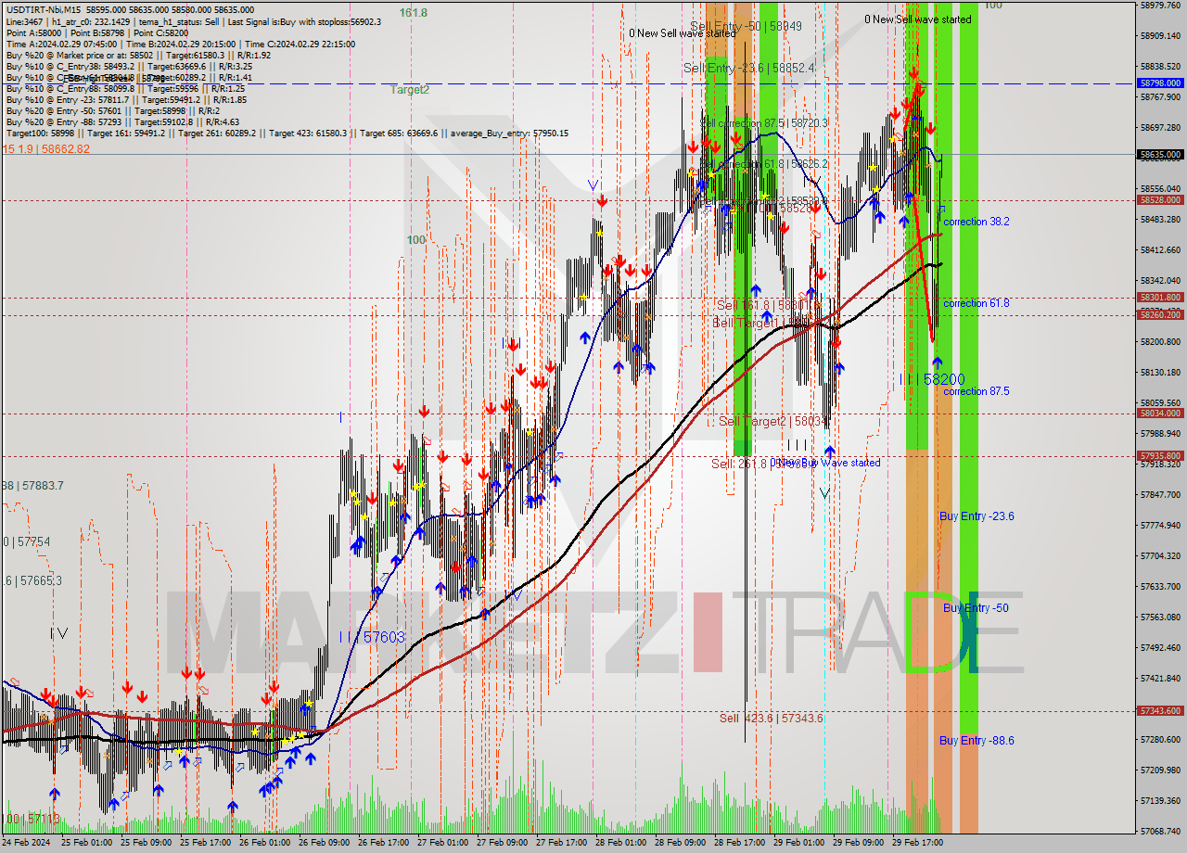
Task: Click the red 57935.800 price tag
Action: [x=1160, y=455]
